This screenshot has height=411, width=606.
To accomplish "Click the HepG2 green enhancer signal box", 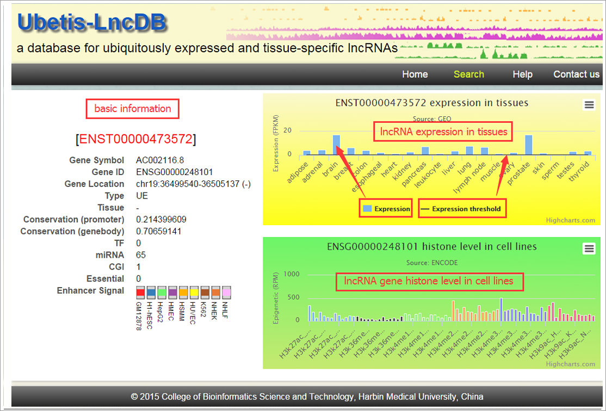I will 162,291.
